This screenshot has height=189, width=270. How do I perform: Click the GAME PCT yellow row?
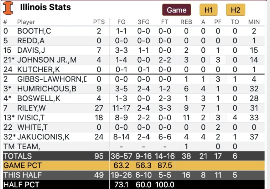coord(134,165)
